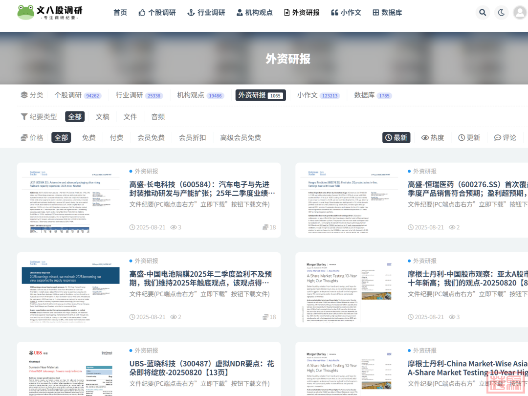This screenshot has width=528, height=396.
Task: Open the 高盛-中国电池隔膜 report link
Action: [200, 278]
